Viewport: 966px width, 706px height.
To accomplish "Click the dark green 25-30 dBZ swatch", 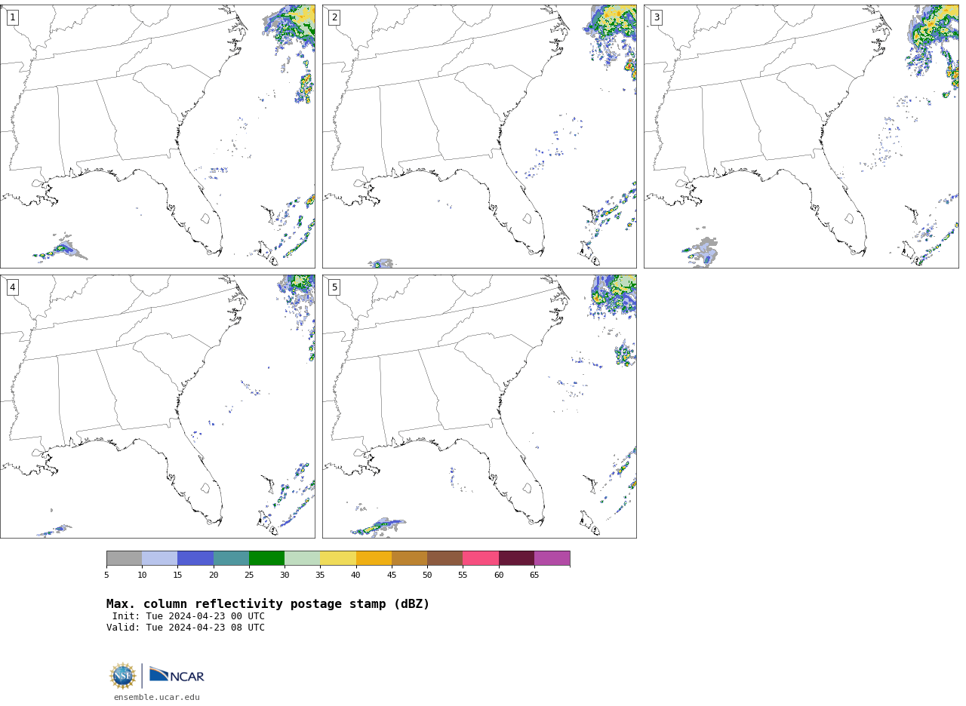I will pyautogui.click(x=266, y=558).
